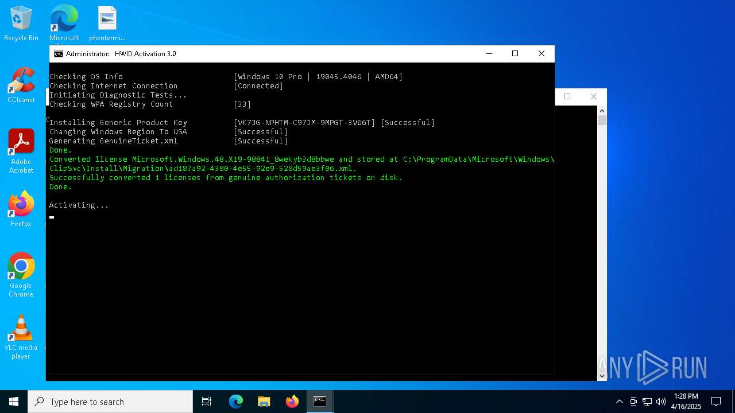Open the Recycle Bin desktop icon

pyautogui.click(x=21, y=24)
